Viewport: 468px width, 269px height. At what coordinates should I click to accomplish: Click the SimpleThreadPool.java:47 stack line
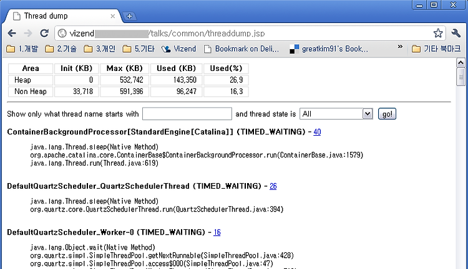coord(152,263)
